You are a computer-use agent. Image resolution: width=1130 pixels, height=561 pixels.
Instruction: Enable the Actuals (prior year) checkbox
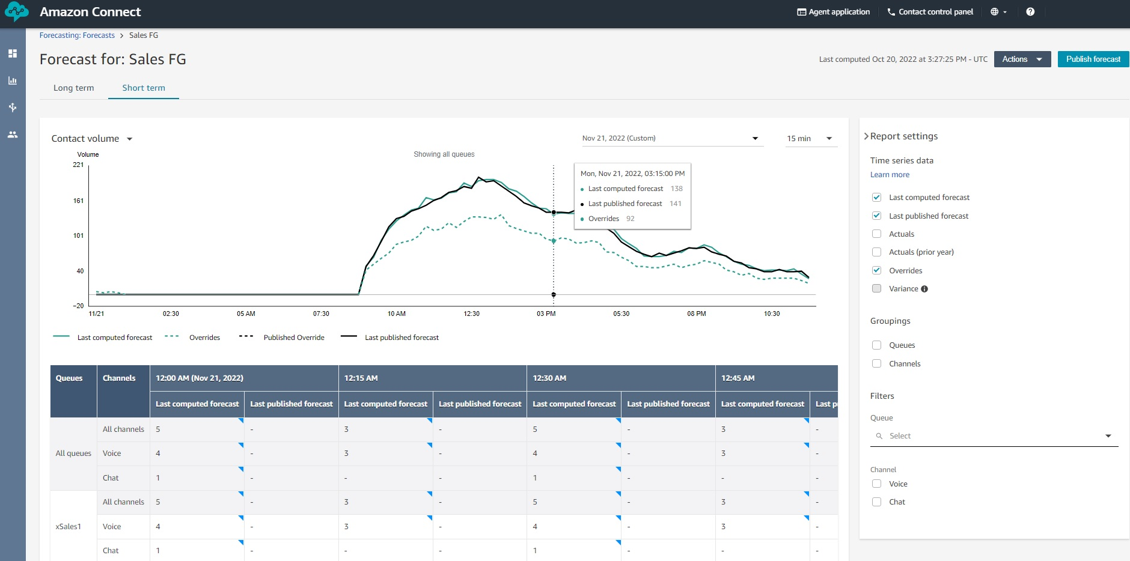pyautogui.click(x=876, y=252)
